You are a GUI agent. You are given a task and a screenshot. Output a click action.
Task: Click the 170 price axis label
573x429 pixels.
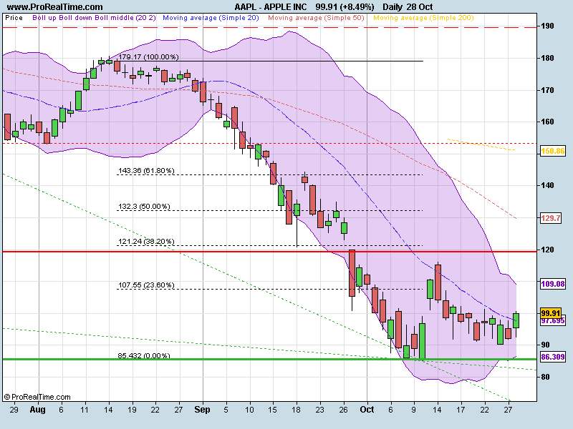[547, 90]
